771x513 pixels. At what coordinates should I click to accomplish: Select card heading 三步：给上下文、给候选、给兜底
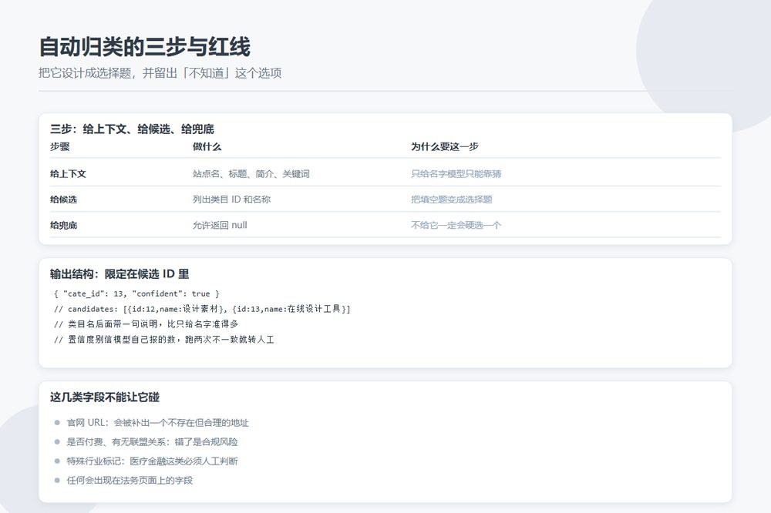pos(132,129)
